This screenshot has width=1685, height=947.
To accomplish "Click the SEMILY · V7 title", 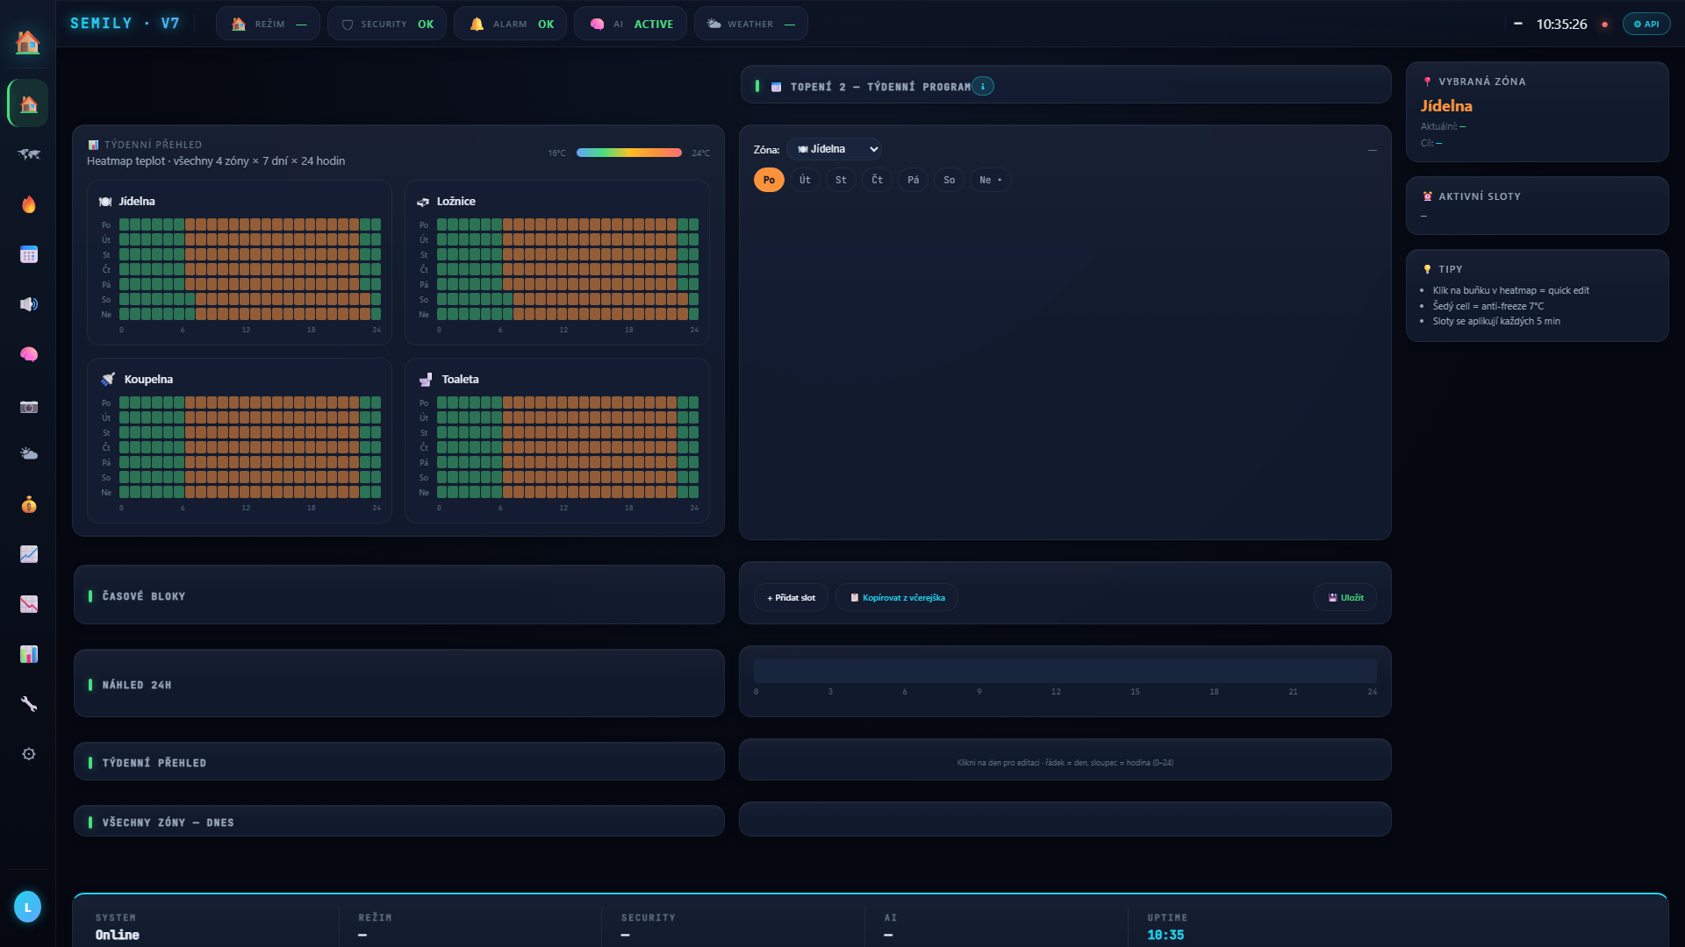I will pyautogui.click(x=125, y=23).
